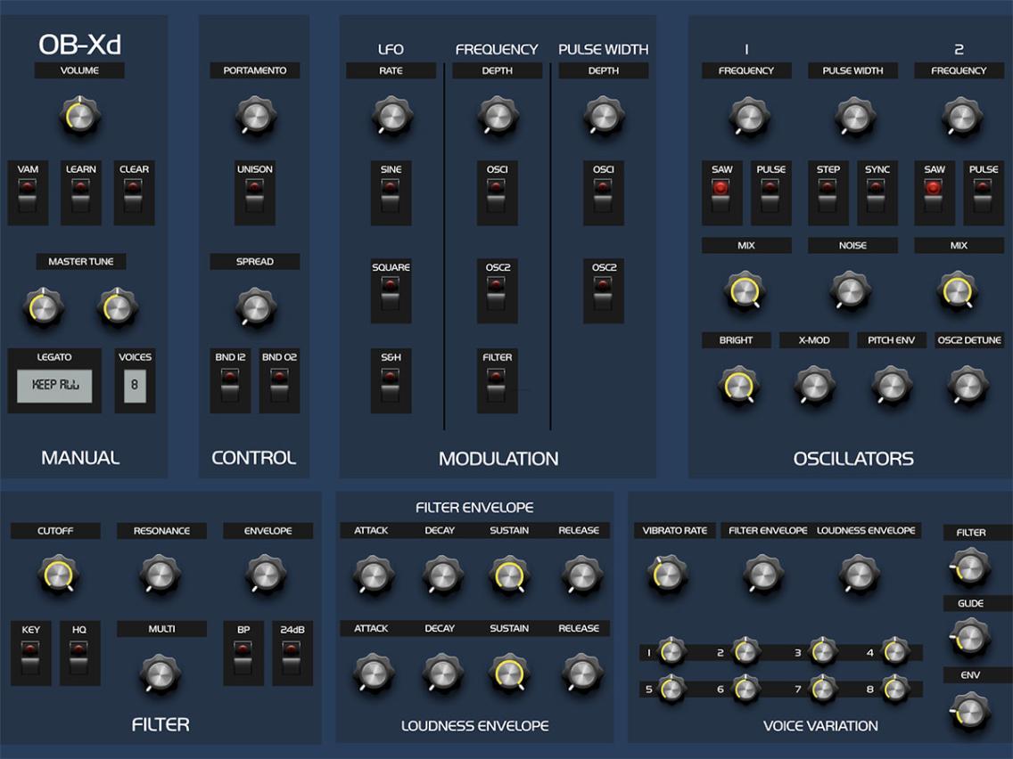Image resolution: width=1013 pixels, height=759 pixels.
Task: Adjust the NOISE level knob
Action: point(851,289)
